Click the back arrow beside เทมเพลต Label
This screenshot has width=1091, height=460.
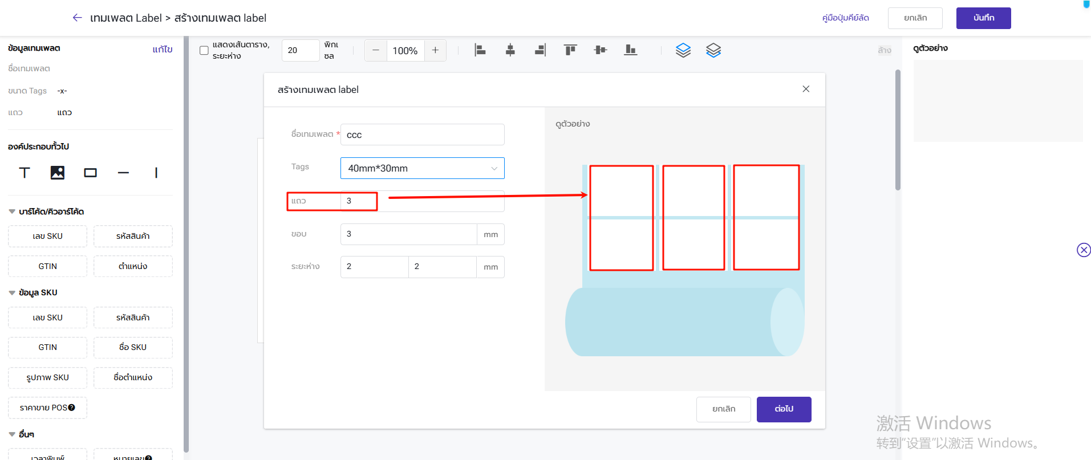pyautogui.click(x=78, y=18)
